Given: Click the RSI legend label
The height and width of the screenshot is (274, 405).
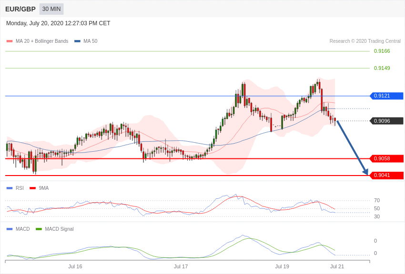Looking at the screenshot, I should pyautogui.click(x=20, y=188).
